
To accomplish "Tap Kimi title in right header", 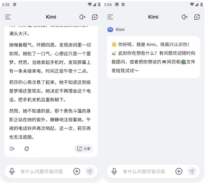I will 153,17.
